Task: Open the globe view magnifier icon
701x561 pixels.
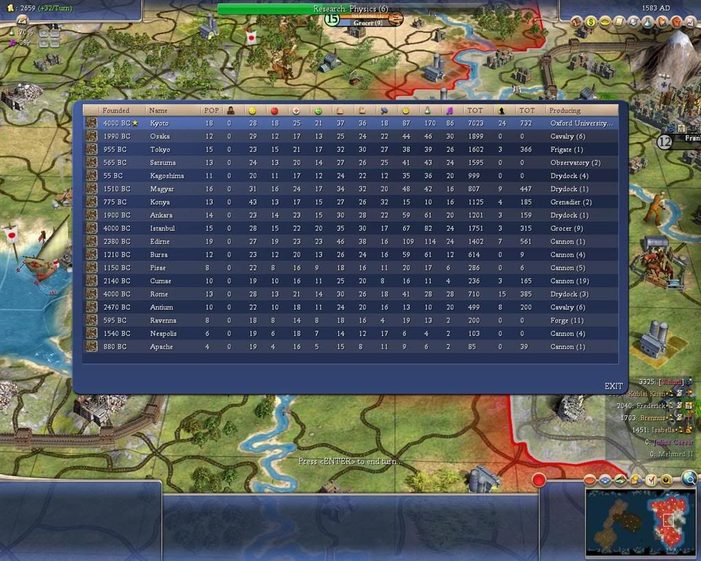Action: click(689, 479)
